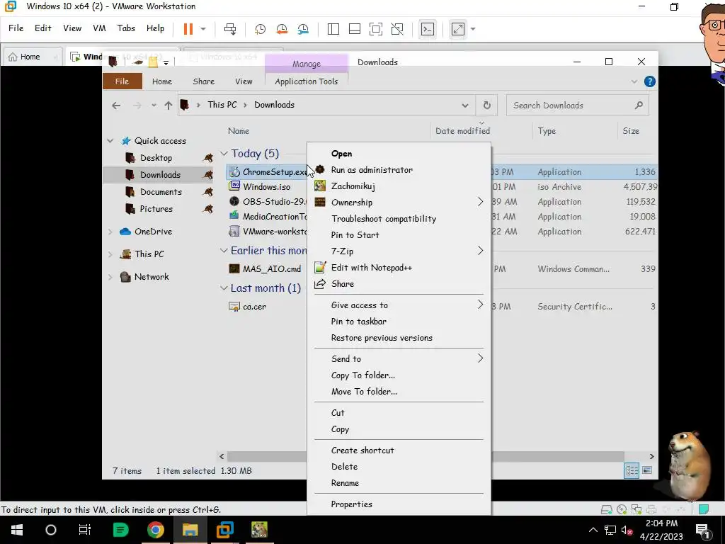
Task: Select Documents in the navigation pane
Action: pyautogui.click(x=161, y=192)
